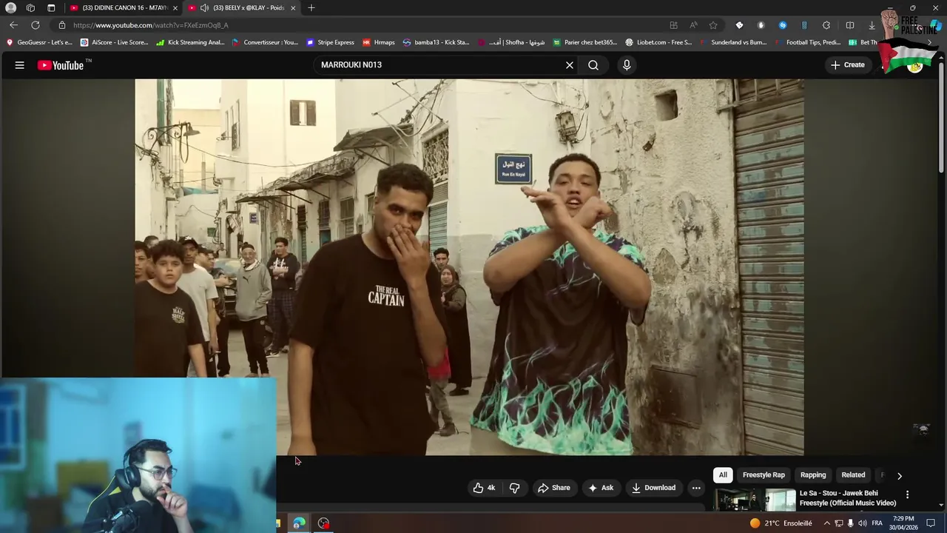Open Hrmaps bookmark
The height and width of the screenshot is (533, 947).
click(x=378, y=42)
